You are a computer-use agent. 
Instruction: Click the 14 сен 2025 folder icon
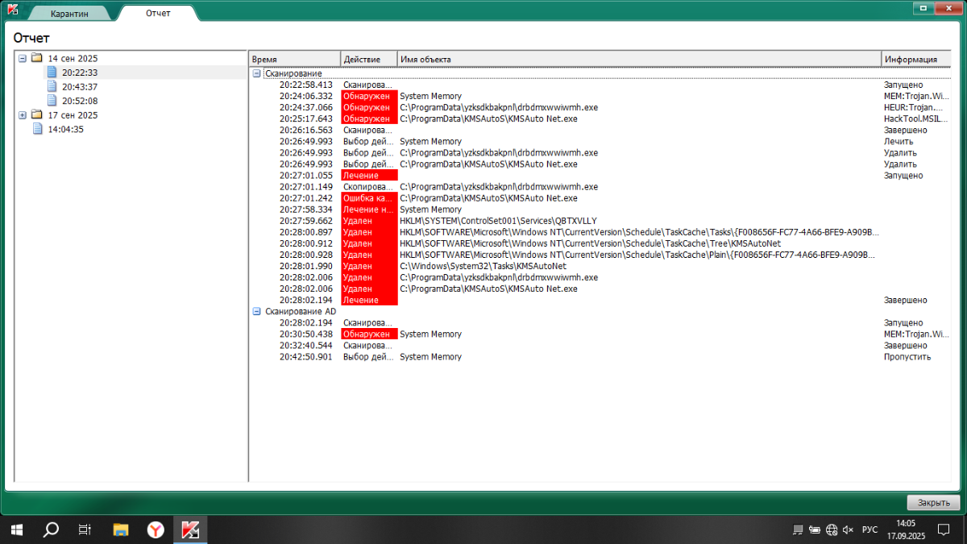coord(36,58)
